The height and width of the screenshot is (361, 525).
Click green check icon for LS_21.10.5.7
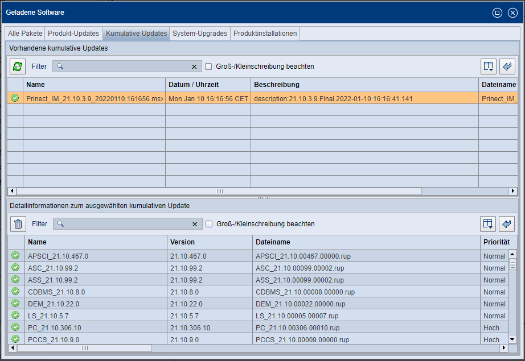click(15, 315)
